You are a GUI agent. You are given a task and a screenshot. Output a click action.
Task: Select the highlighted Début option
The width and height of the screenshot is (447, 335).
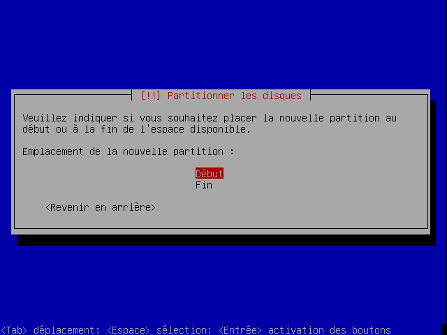click(210, 174)
